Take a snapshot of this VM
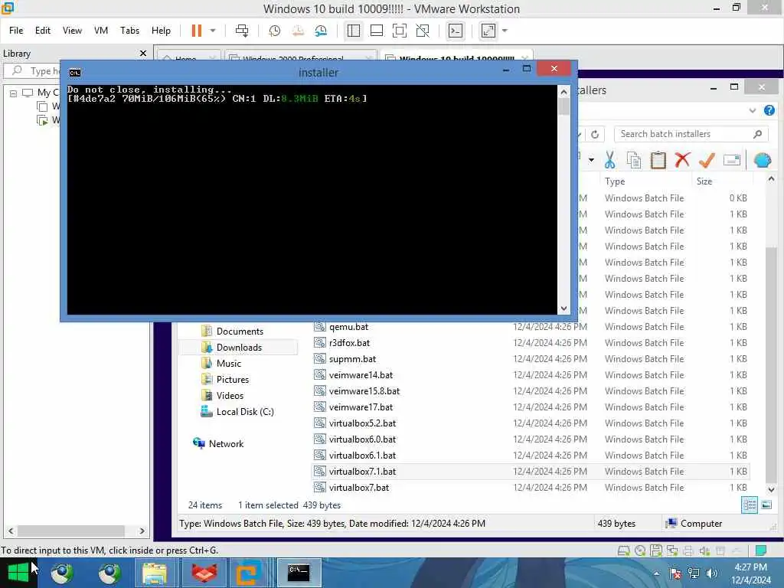Viewport: 784px width, 588px height. tap(275, 31)
